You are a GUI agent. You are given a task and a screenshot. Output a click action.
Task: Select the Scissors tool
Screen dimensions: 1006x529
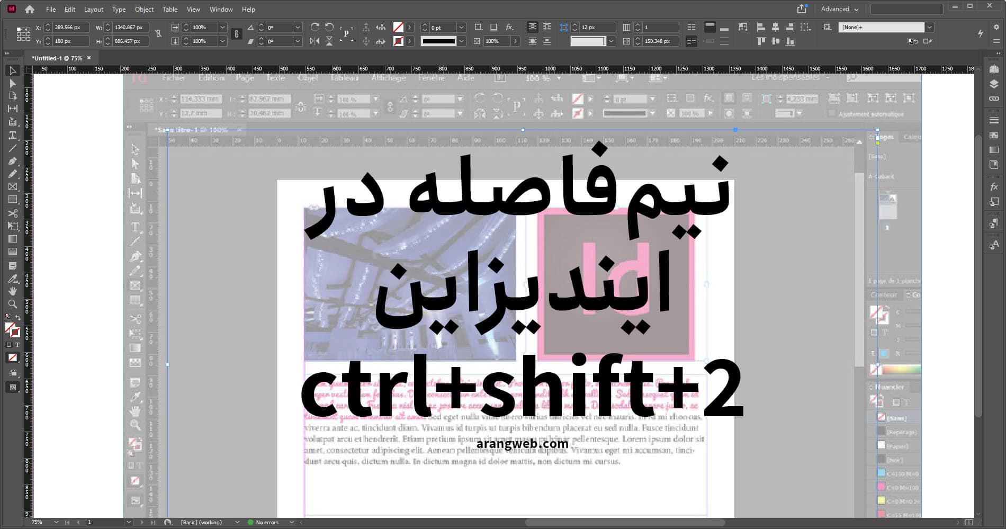tap(13, 213)
